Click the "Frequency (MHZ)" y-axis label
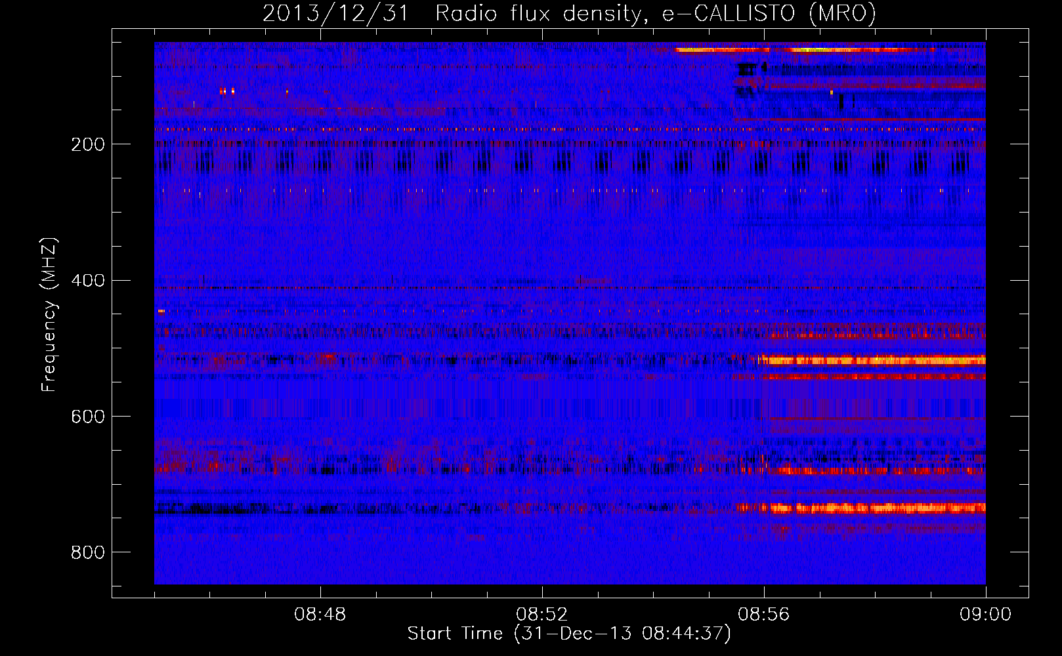This screenshot has height=656, width=1062. 49,314
